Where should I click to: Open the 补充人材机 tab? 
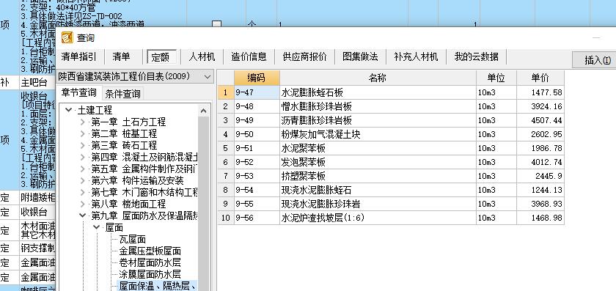click(416, 57)
